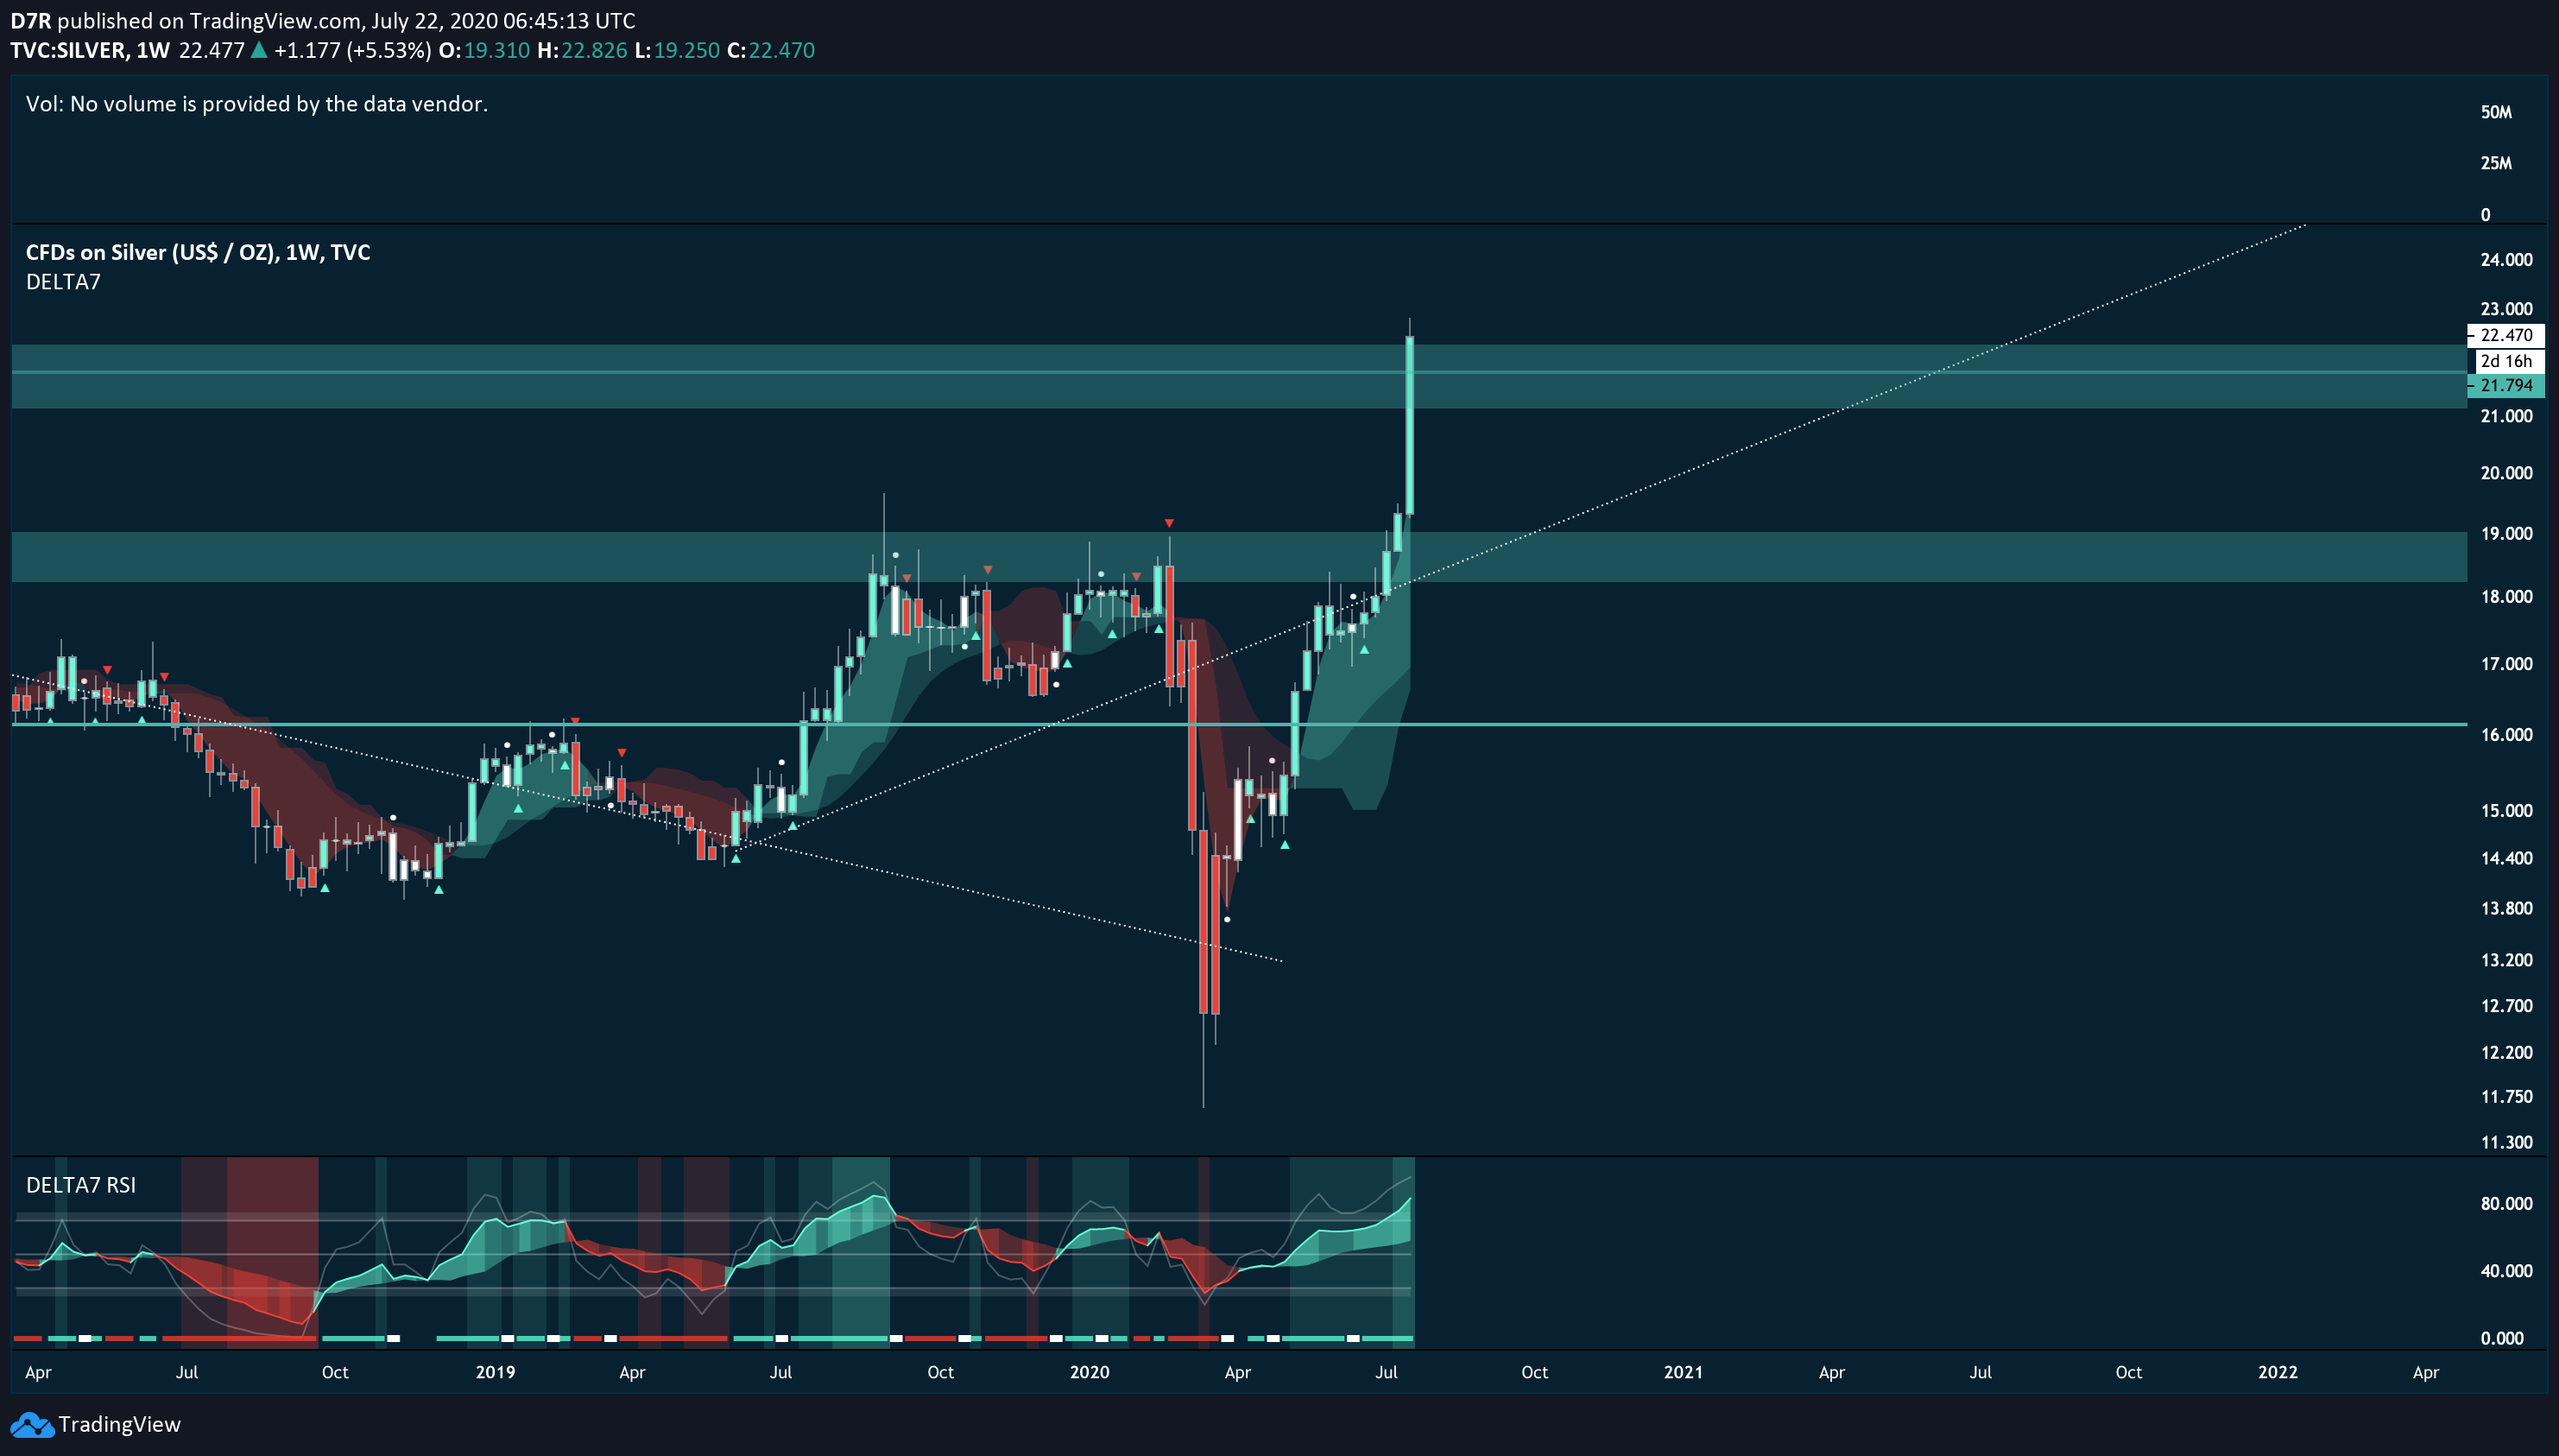Click the TVC:SILVER, 1W symbol header
Viewport: 2559px width, 1456px height.
click(x=90, y=50)
